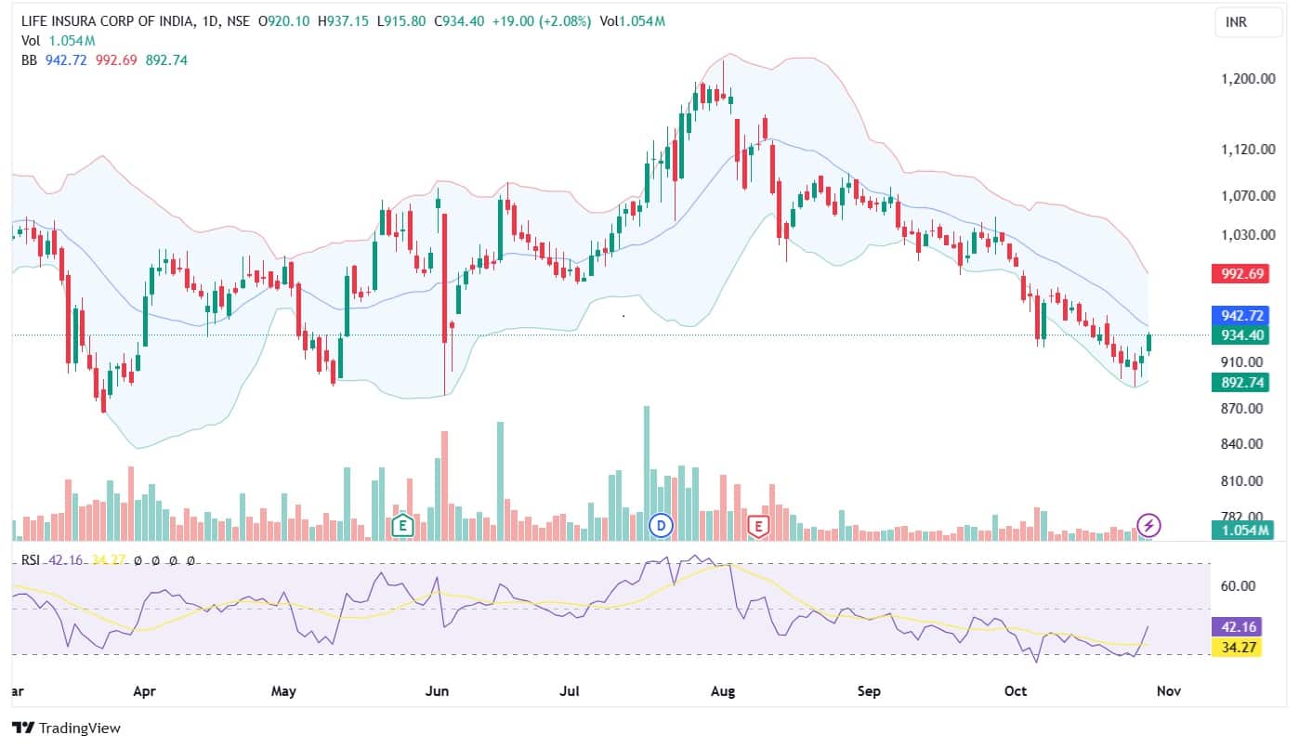The image size is (1299, 748).
Task: Click the blue 942.72 basis price label
Action: 1240,317
